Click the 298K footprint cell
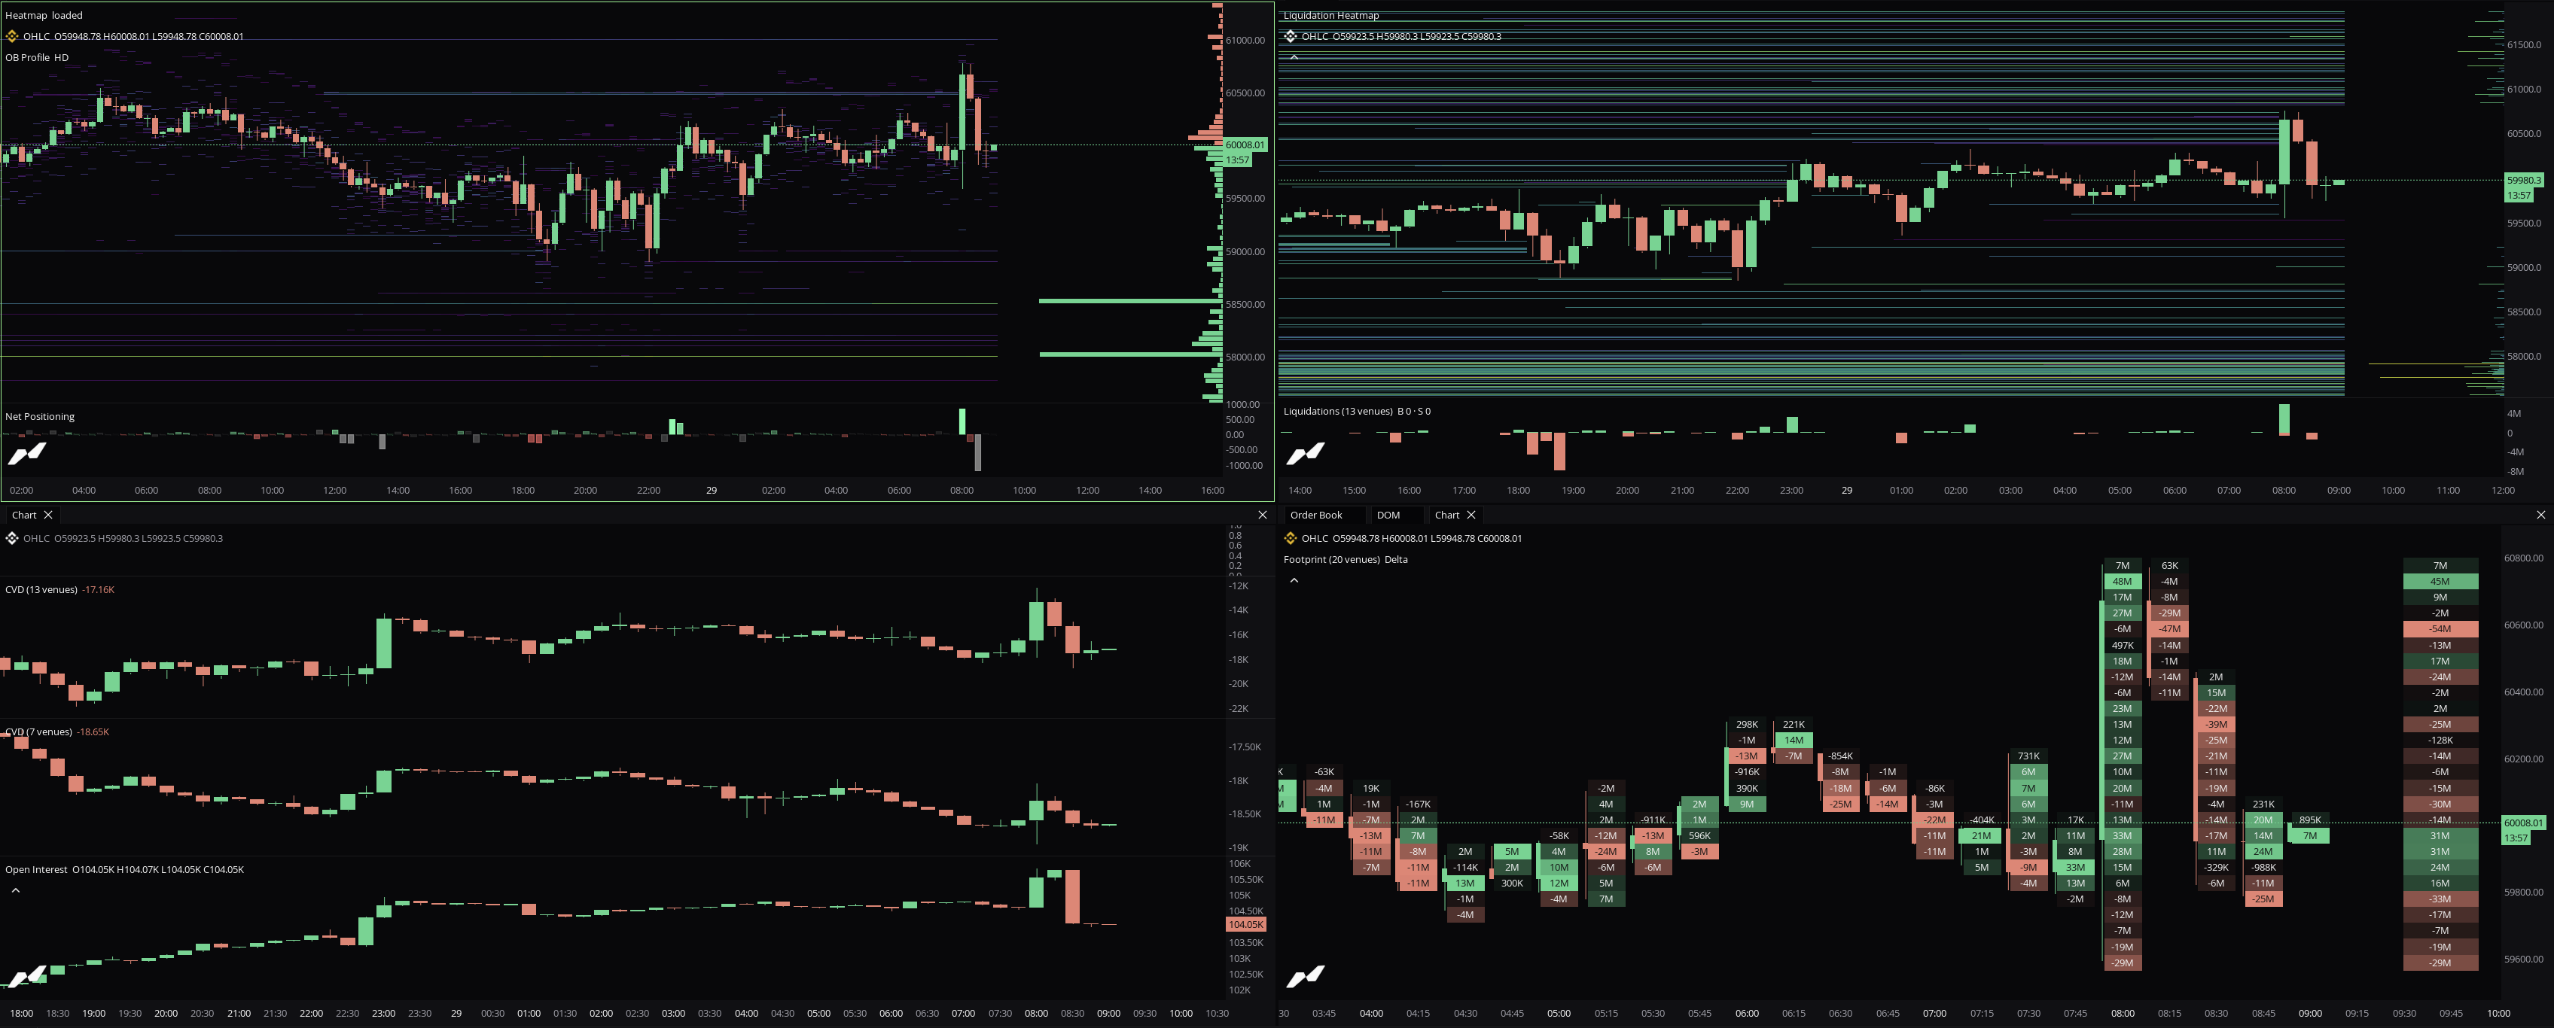The image size is (2554, 1028). [x=1747, y=725]
